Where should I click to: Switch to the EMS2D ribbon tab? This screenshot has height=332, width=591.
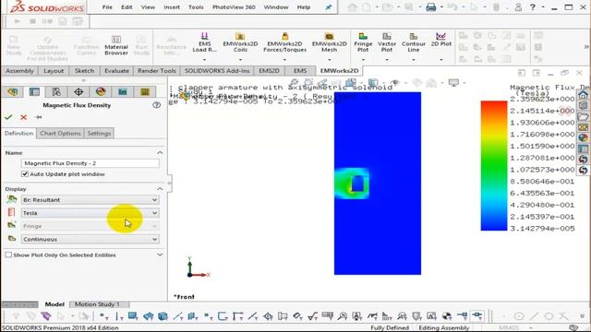point(269,71)
